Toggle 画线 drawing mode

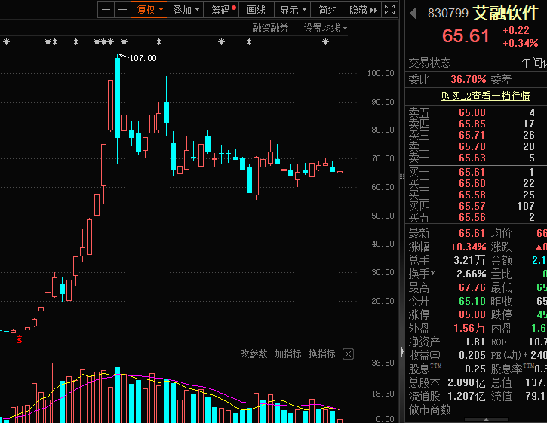(257, 10)
